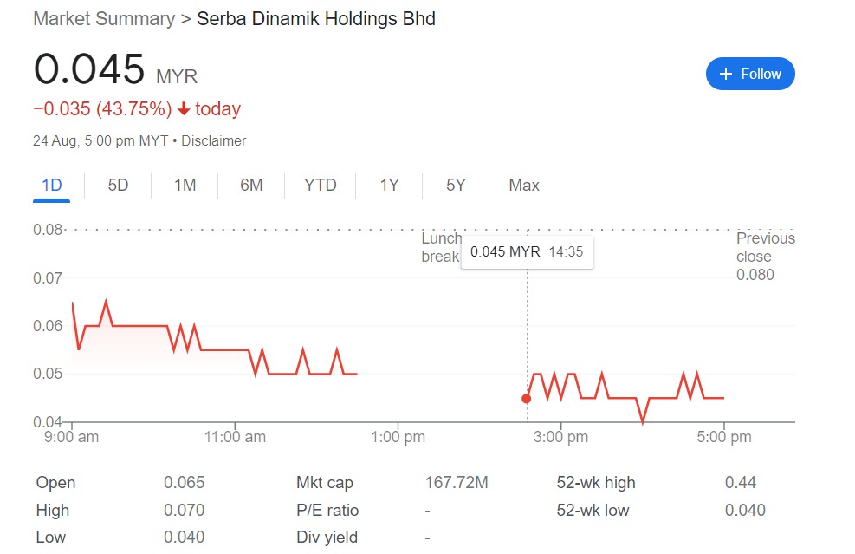Open the Disclaimer link
The image size is (855, 554).
214,140
